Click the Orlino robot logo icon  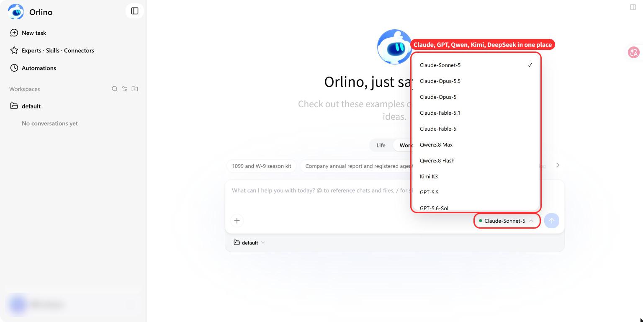click(x=16, y=12)
